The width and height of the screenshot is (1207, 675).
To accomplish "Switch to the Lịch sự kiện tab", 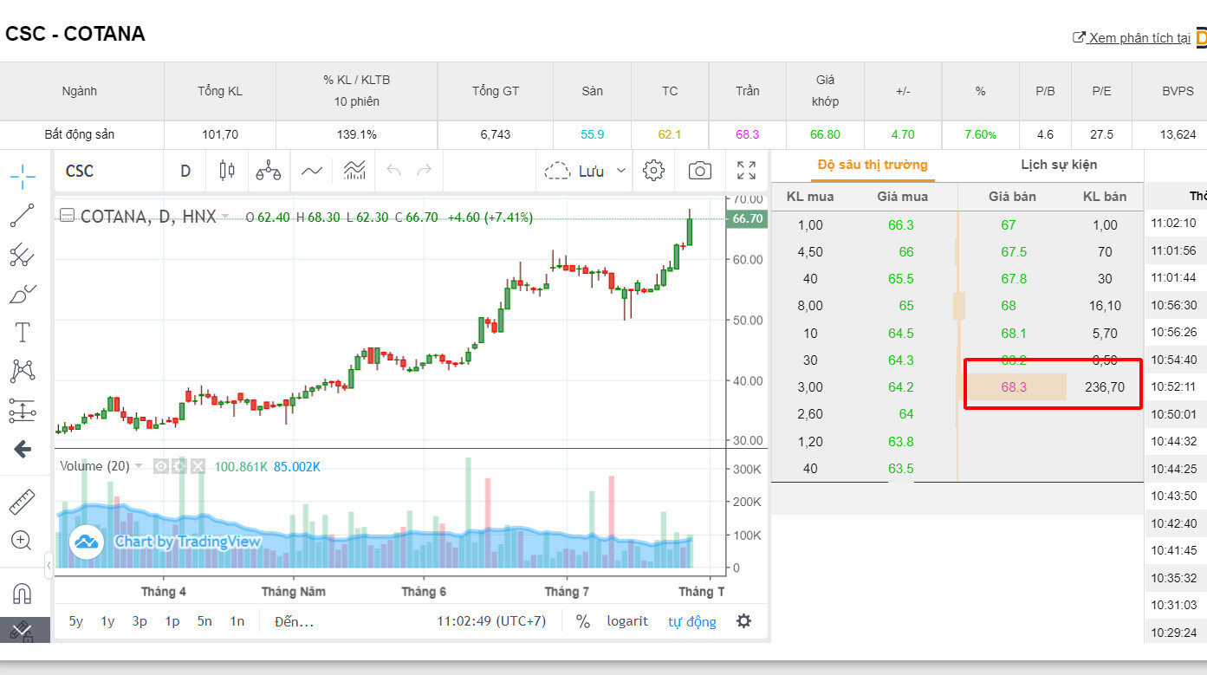I will click(x=1059, y=165).
